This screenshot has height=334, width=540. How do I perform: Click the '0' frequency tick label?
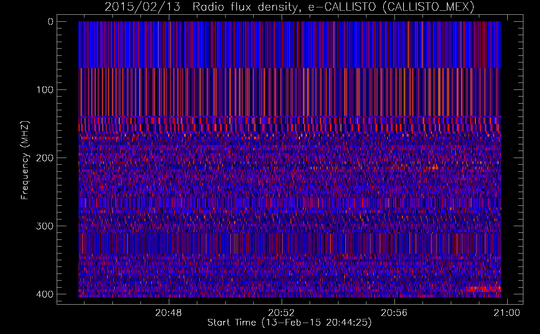click(50, 22)
